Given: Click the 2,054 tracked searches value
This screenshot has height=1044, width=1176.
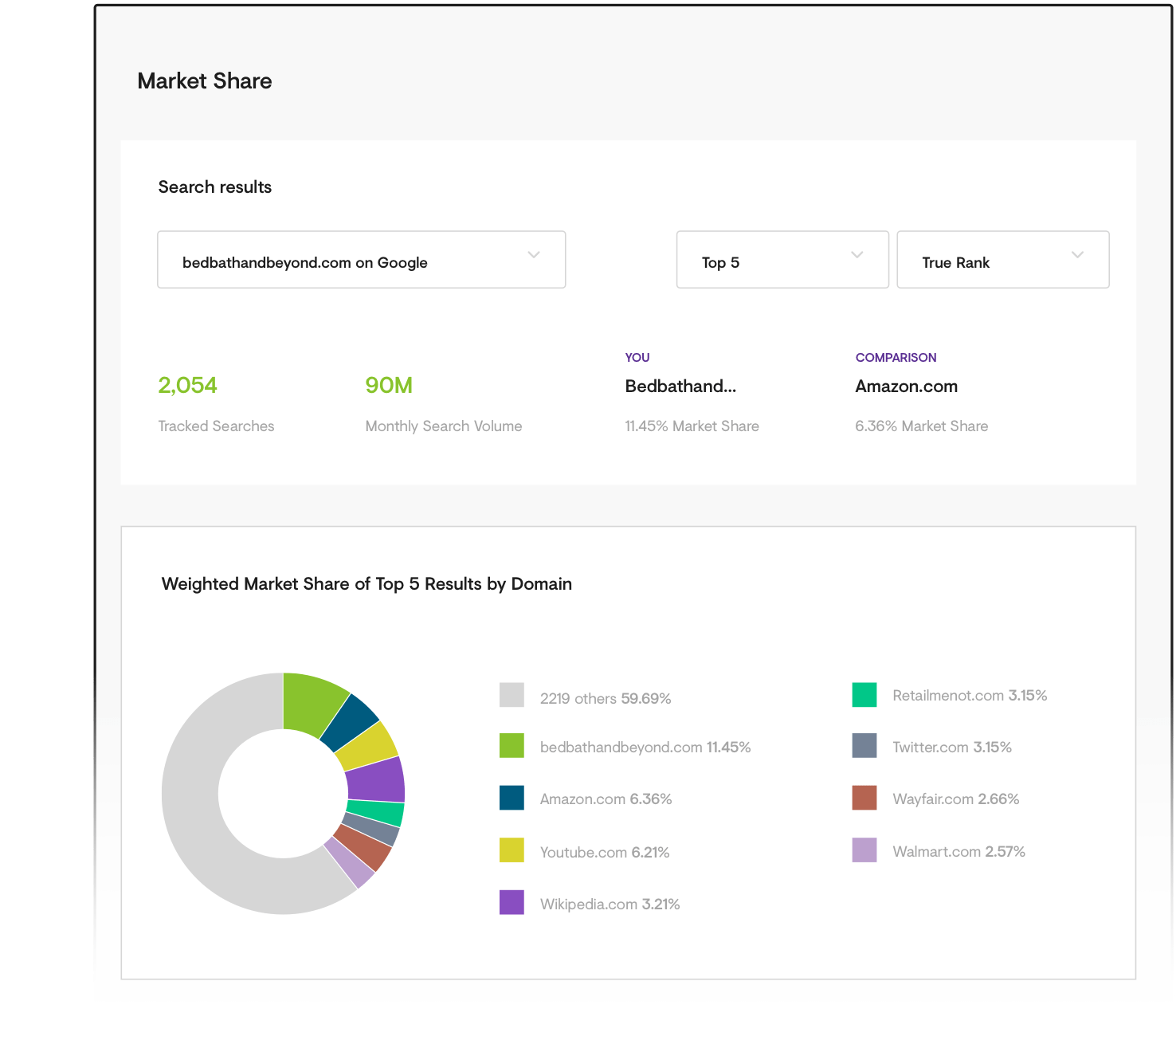Looking at the screenshot, I should coord(187,386).
